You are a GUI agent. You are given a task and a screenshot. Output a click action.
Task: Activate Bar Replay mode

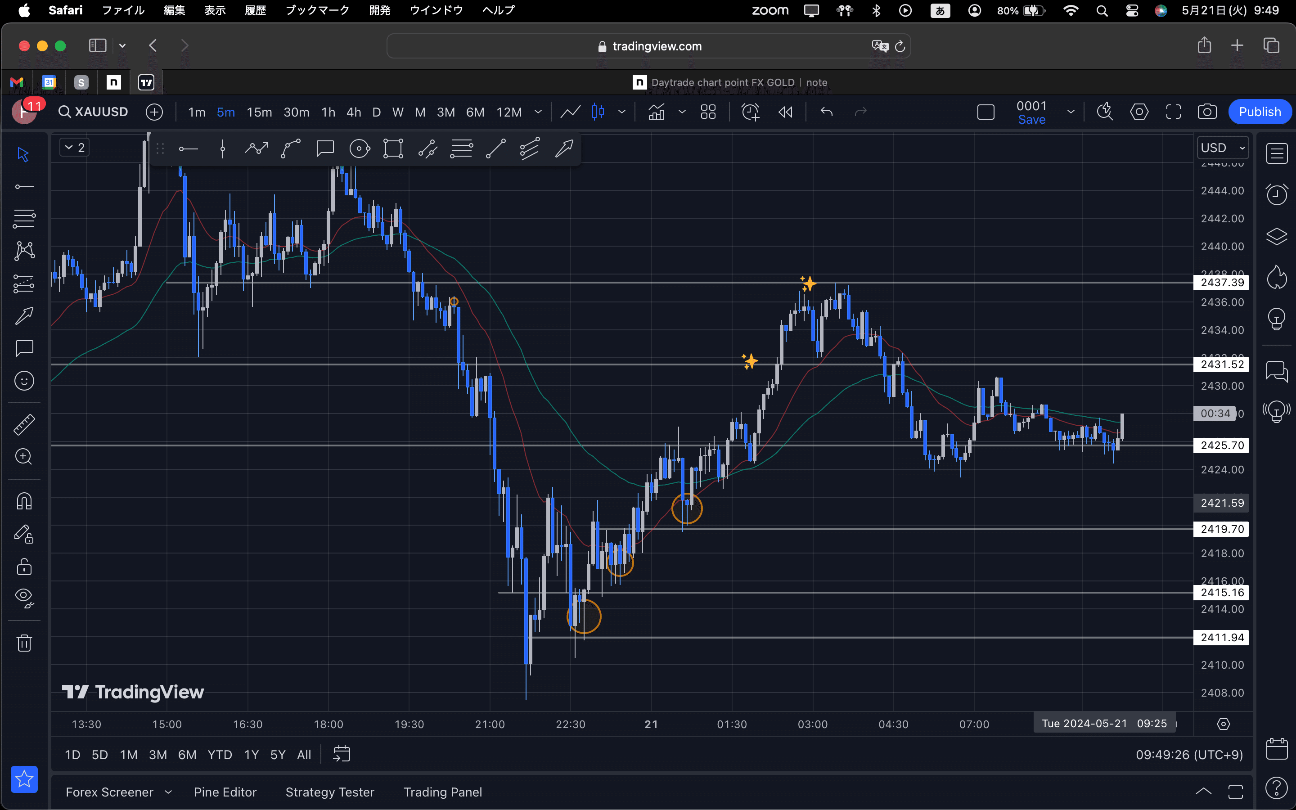[x=784, y=112]
